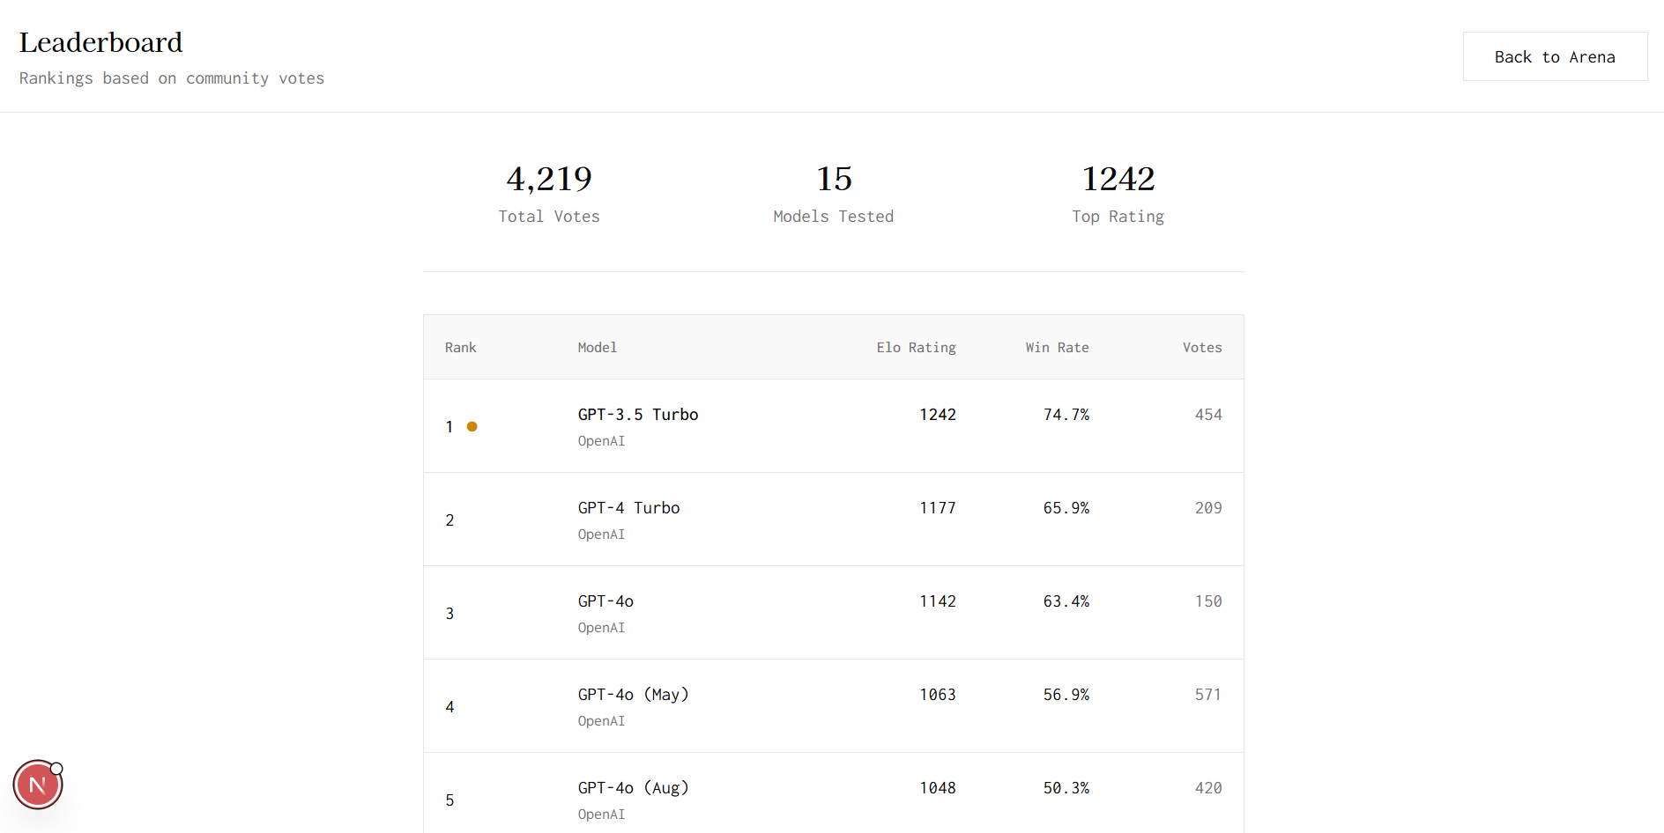Click the 15 Models Tested stat
Image resolution: width=1664 pixels, height=833 pixels.
(x=834, y=193)
